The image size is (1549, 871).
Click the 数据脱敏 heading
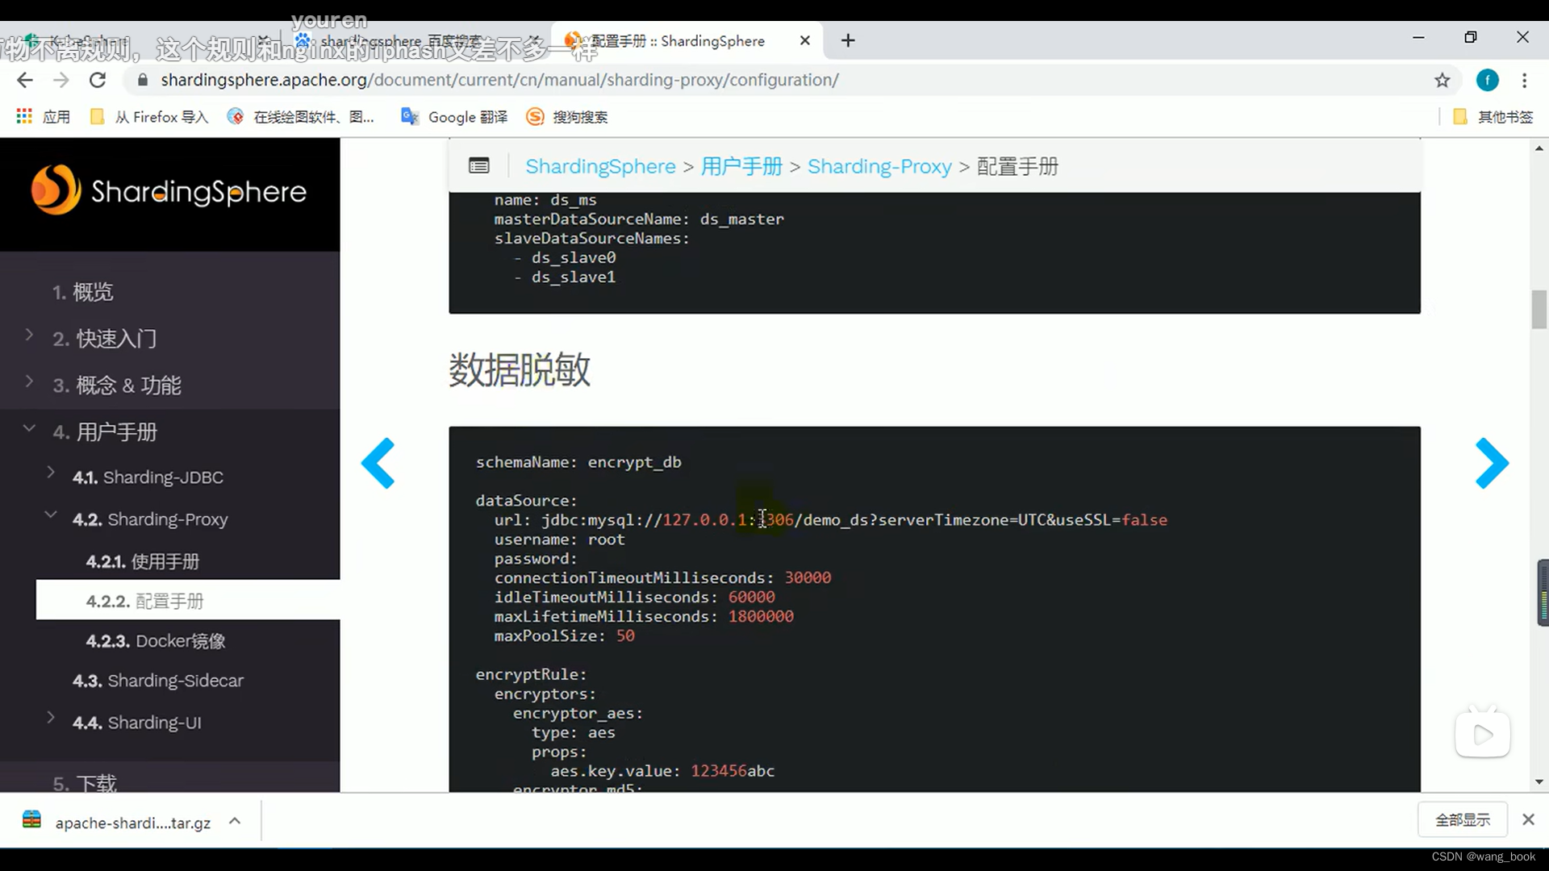520,370
